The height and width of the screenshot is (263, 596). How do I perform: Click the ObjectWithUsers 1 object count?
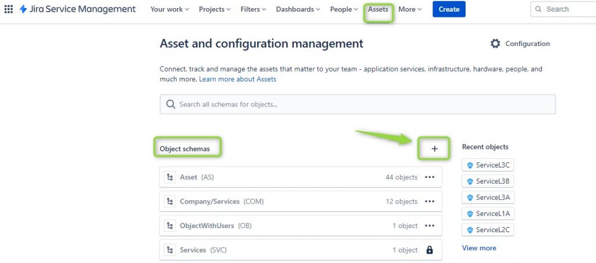[405, 226]
